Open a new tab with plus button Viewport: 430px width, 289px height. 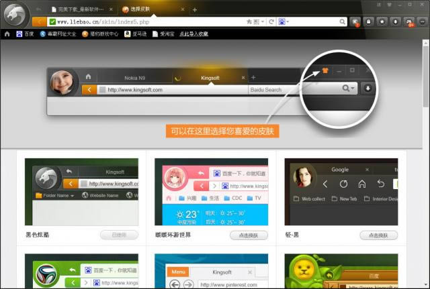[x=194, y=10]
